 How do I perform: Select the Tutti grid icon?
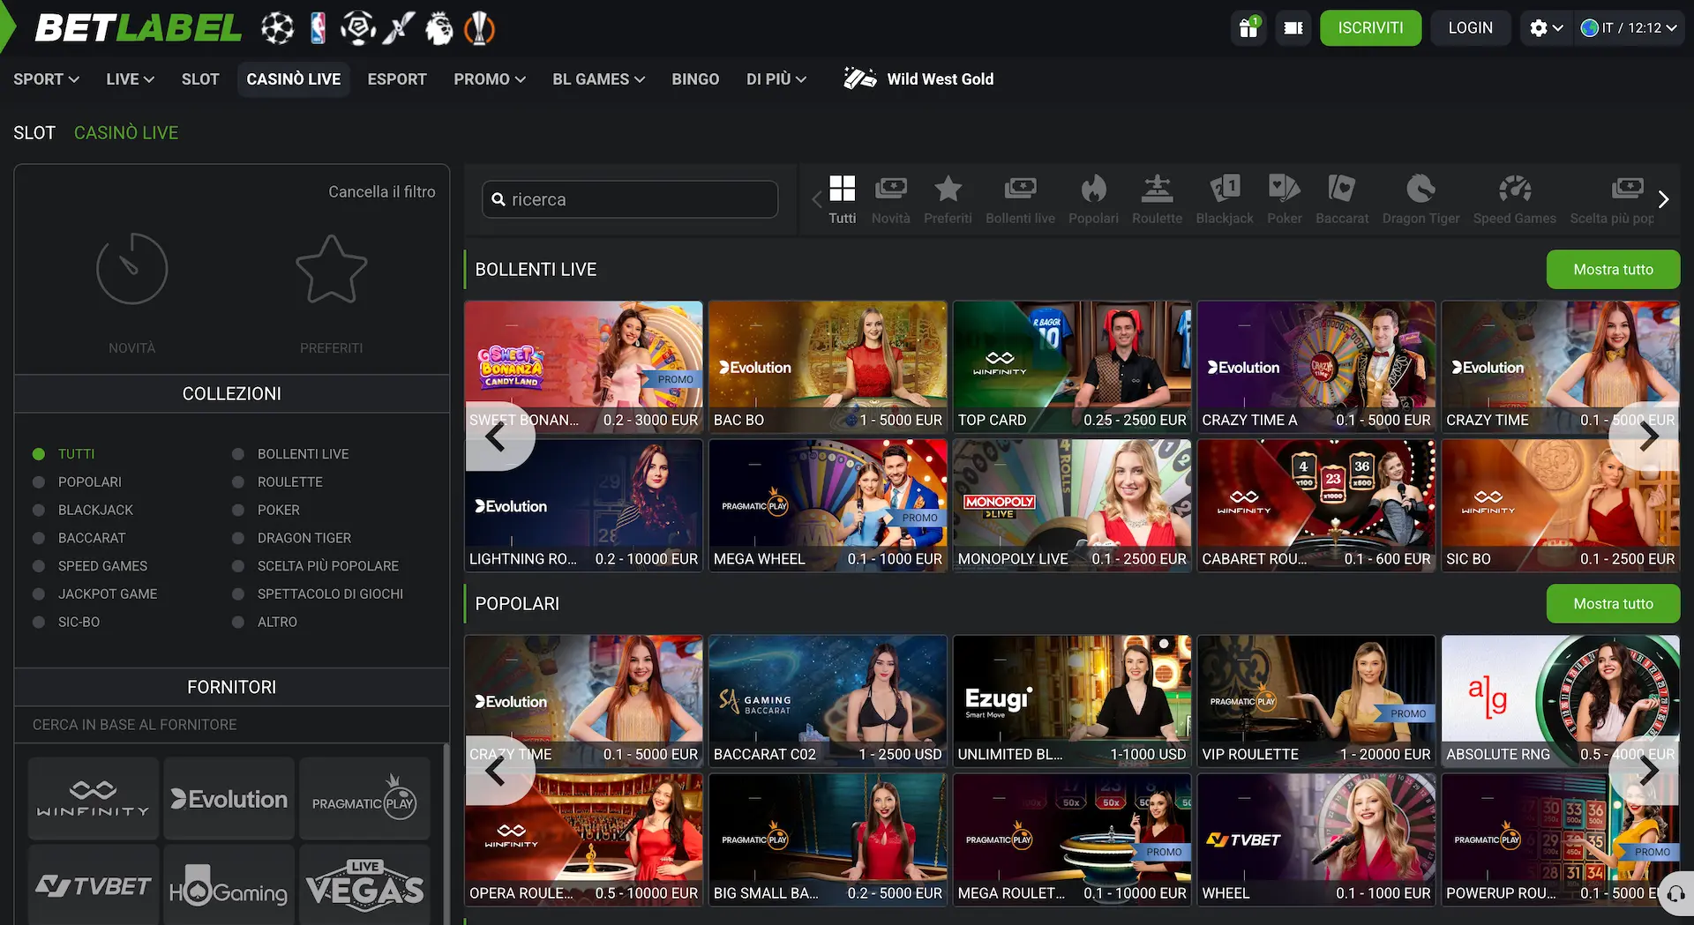click(843, 200)
